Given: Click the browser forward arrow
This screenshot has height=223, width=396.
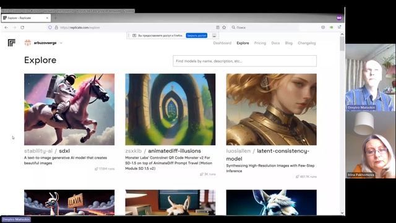Looking at the screenshot, I should click(x=14, y=27).
